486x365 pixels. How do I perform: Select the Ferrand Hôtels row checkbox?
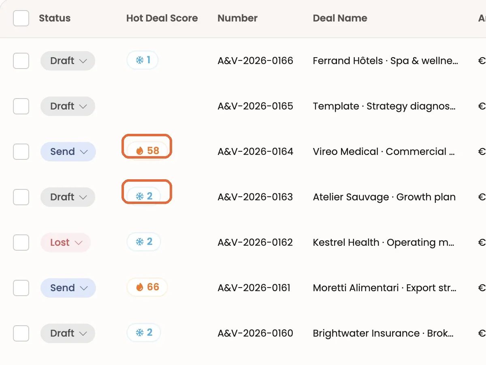click(x=21, y=61)
